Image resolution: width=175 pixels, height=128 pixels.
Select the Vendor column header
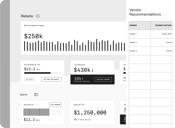point(140,26)
